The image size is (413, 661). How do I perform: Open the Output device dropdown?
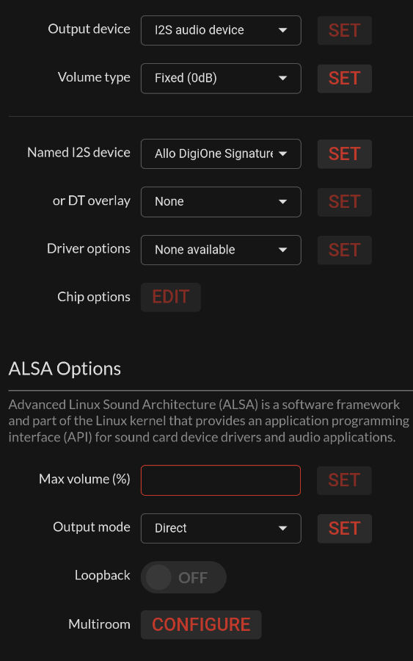221,30
